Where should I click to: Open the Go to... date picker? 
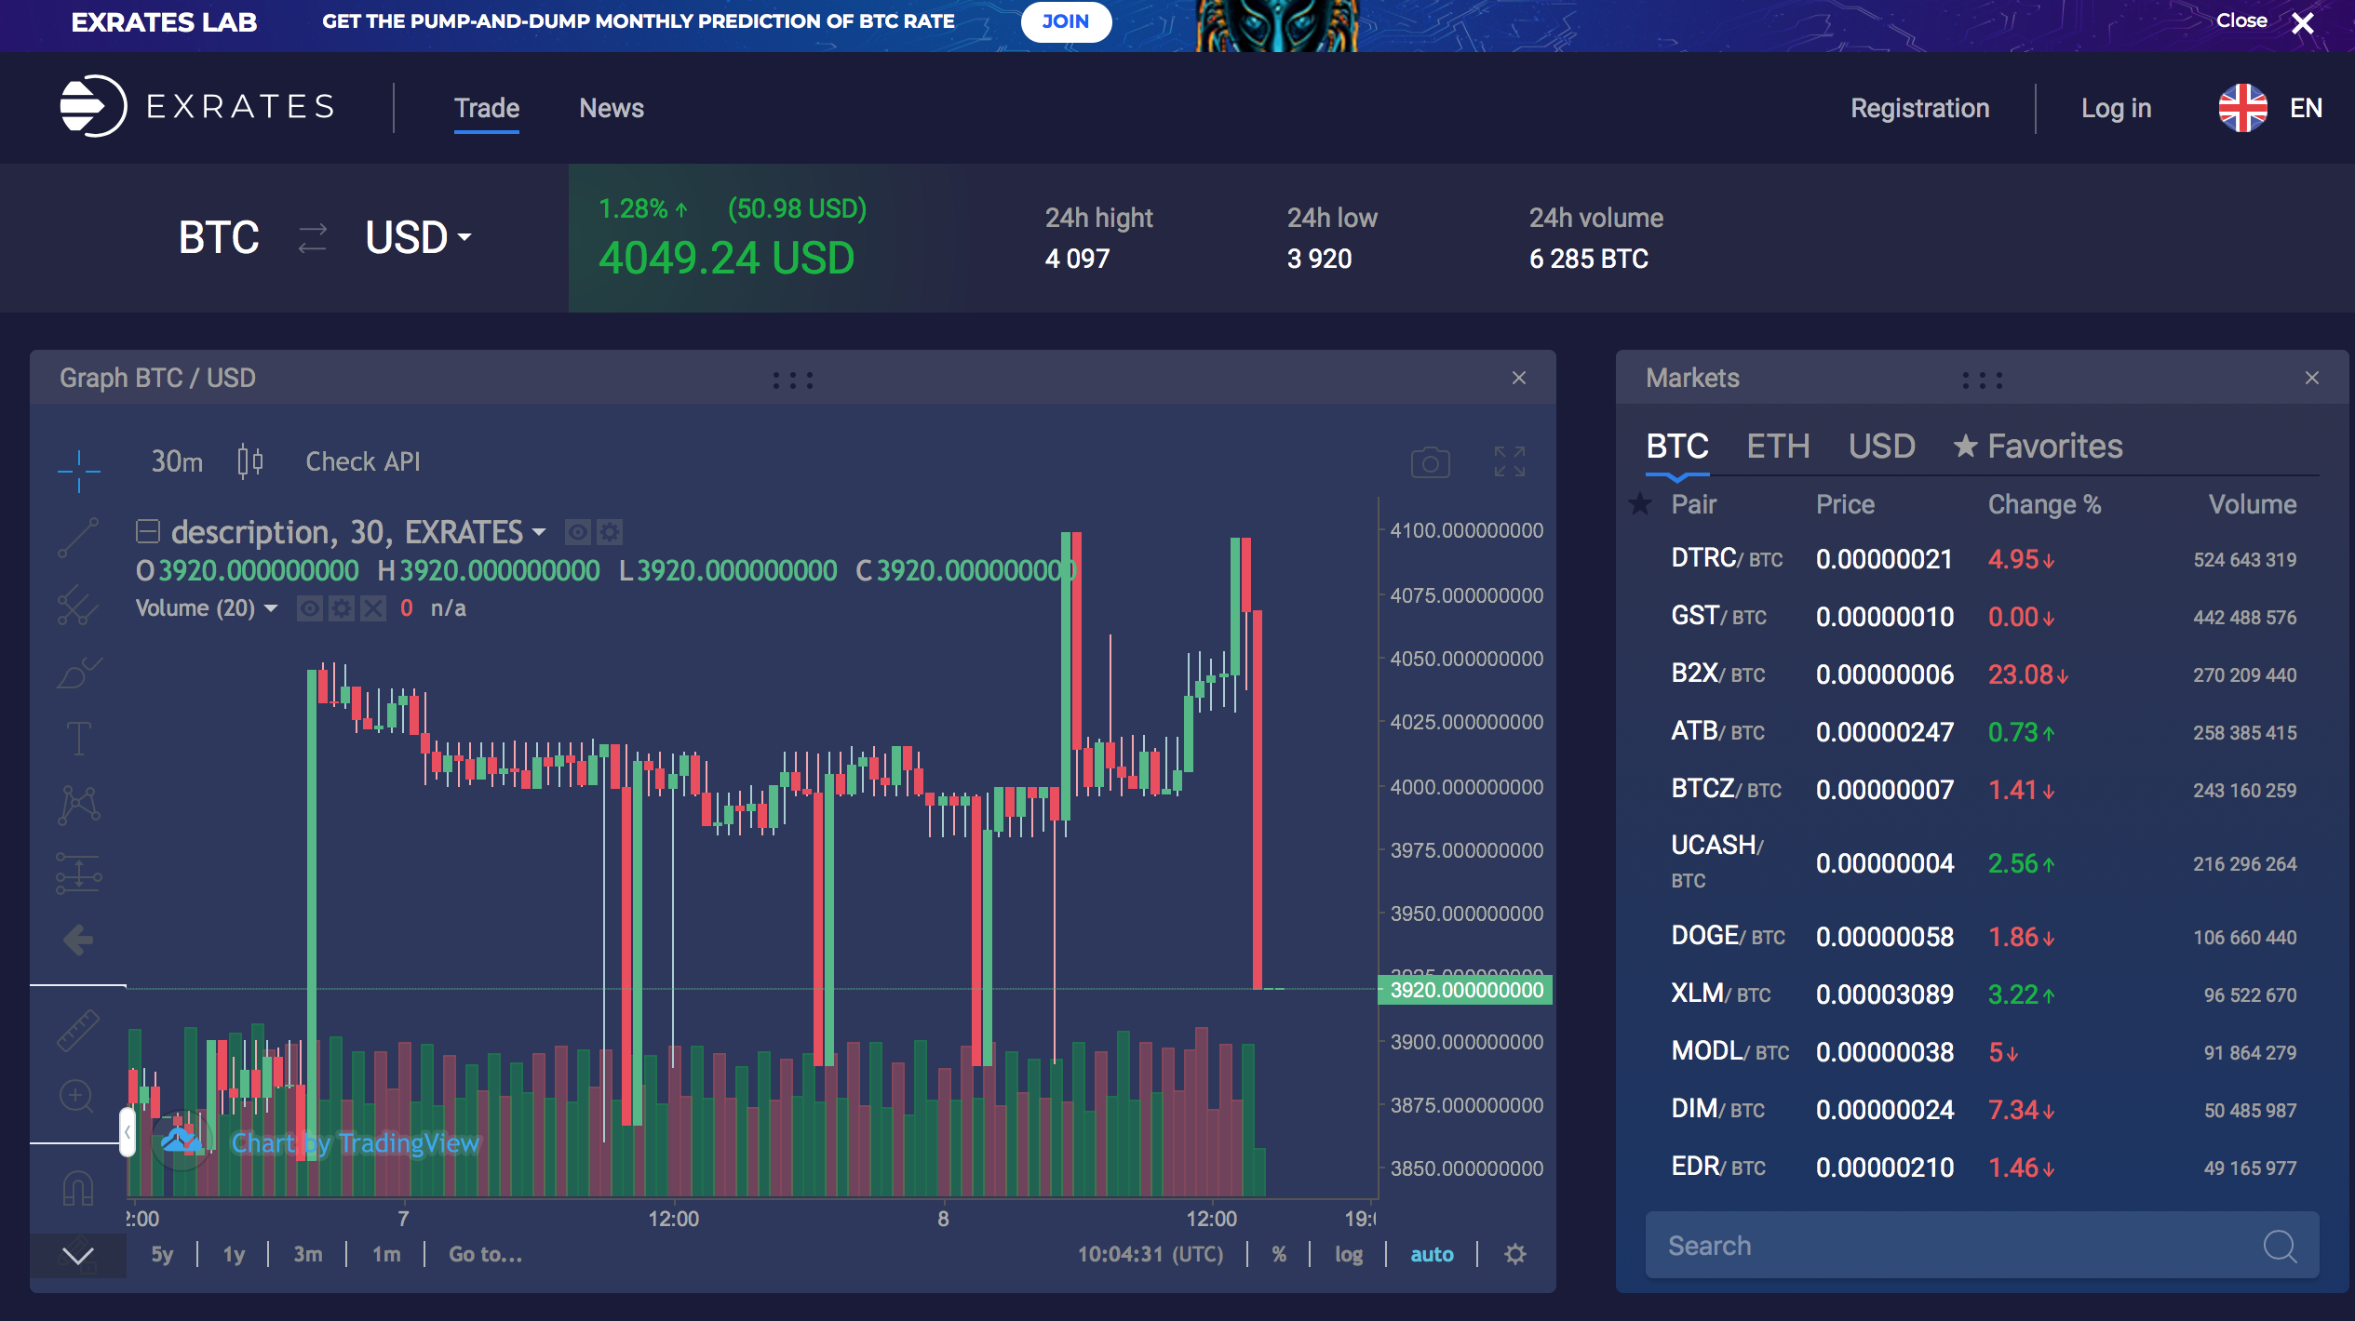coord(486,1254)
